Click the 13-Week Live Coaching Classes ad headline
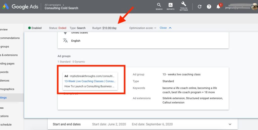Screen dimensions: 258x130 [90, 81]
